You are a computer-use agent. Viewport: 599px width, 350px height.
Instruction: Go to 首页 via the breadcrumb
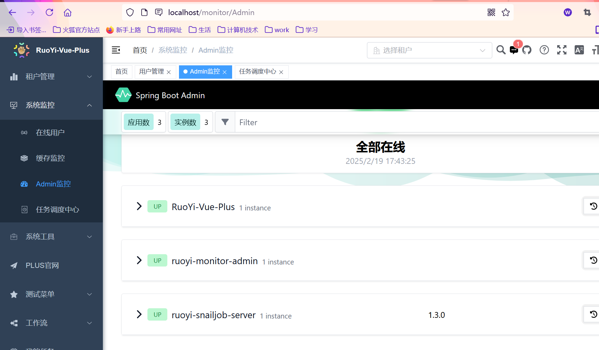click(x=140, y=50)
